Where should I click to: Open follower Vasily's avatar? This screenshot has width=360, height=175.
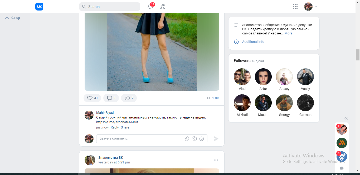[x=305, y=77]
